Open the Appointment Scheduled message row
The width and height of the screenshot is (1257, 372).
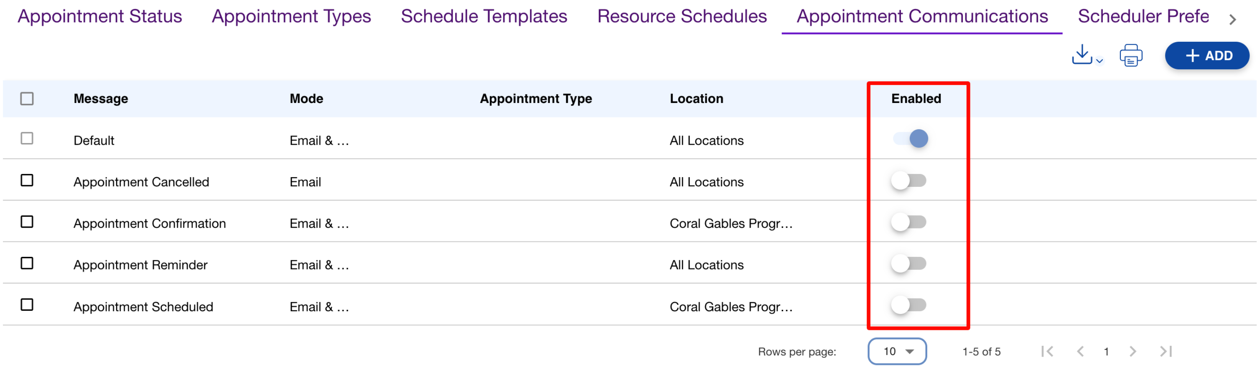coord(143,307)
